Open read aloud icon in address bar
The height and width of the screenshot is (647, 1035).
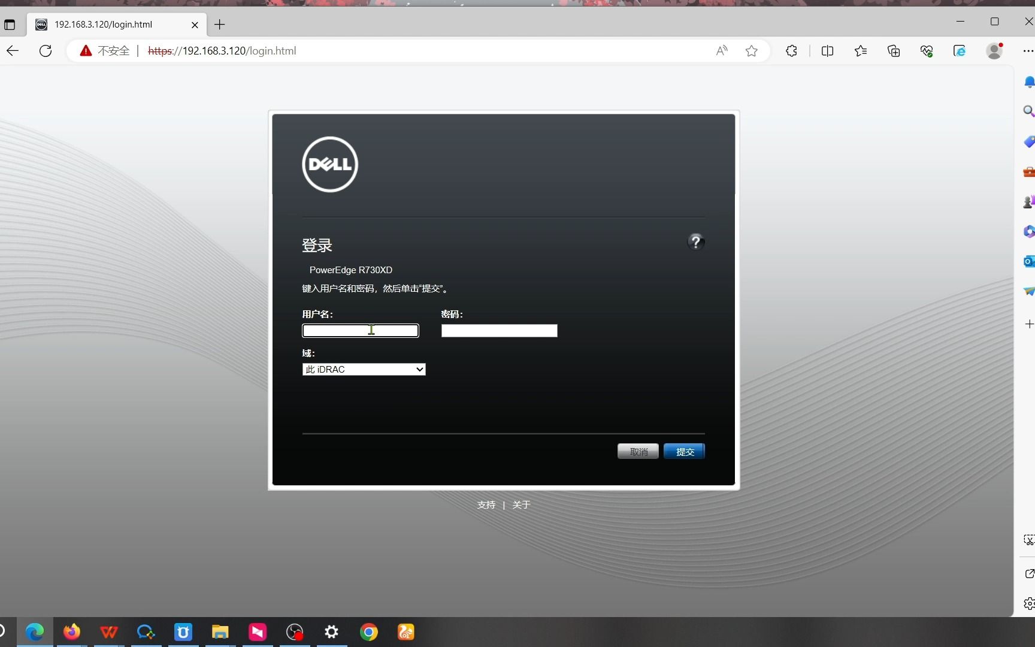click(x=722, y=51)
